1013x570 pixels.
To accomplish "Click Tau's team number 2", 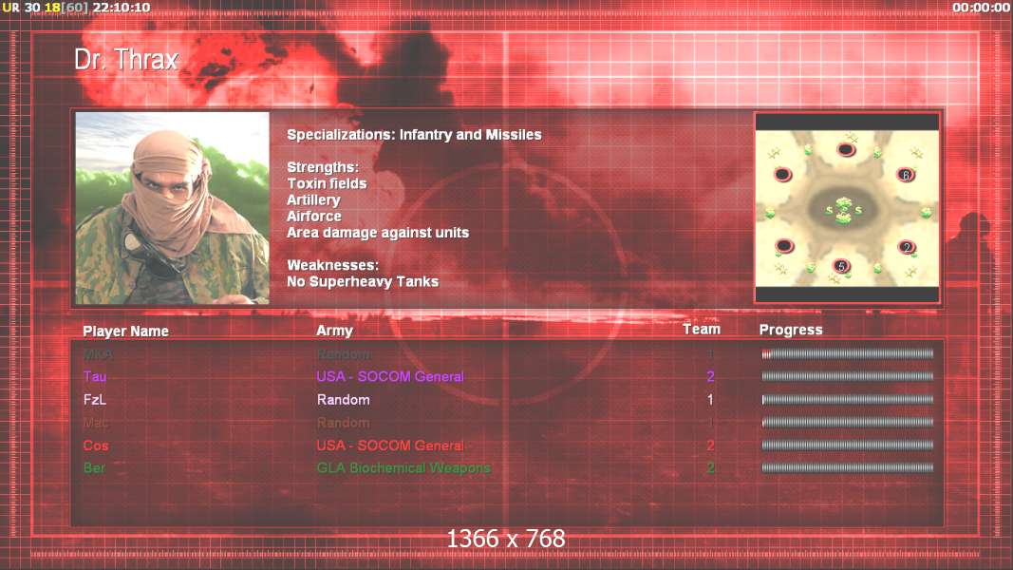I will 711,376.
